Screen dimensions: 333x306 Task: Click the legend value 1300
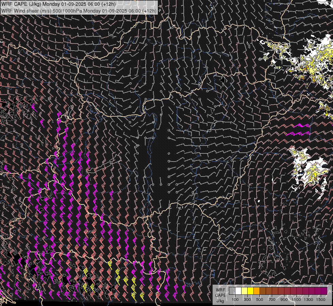click(309, 300)
